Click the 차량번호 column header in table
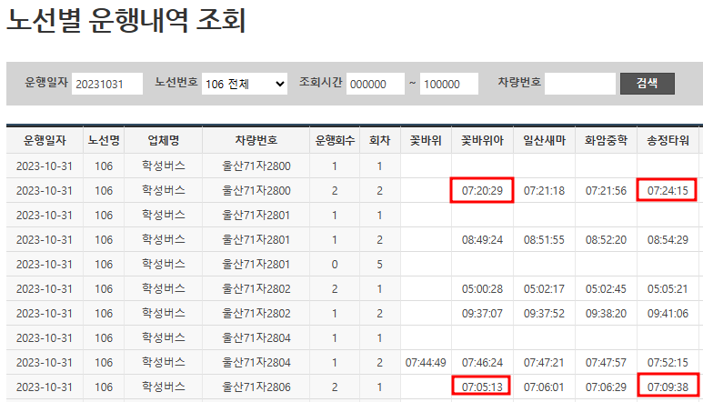 (x=256, y=141)
